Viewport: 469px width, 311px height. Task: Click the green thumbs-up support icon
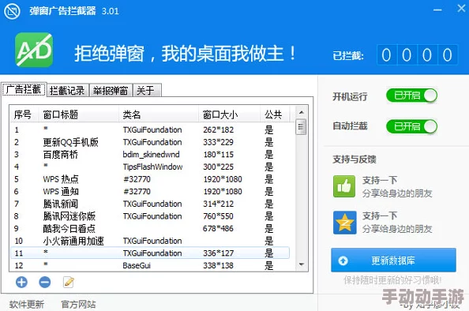(x=344, y=186)
